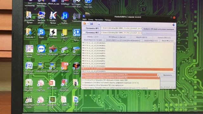Switch to the Bosch ME17.9.X tab
Image resolution: width=203 pixels, height=114 pixels.
[x=167, y=41]
